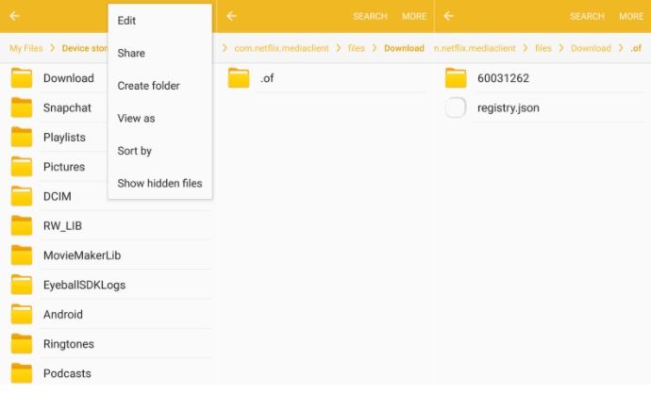This screenshot has width=651, height=394.
Task: Open the Sort by option
Action: 135,151
